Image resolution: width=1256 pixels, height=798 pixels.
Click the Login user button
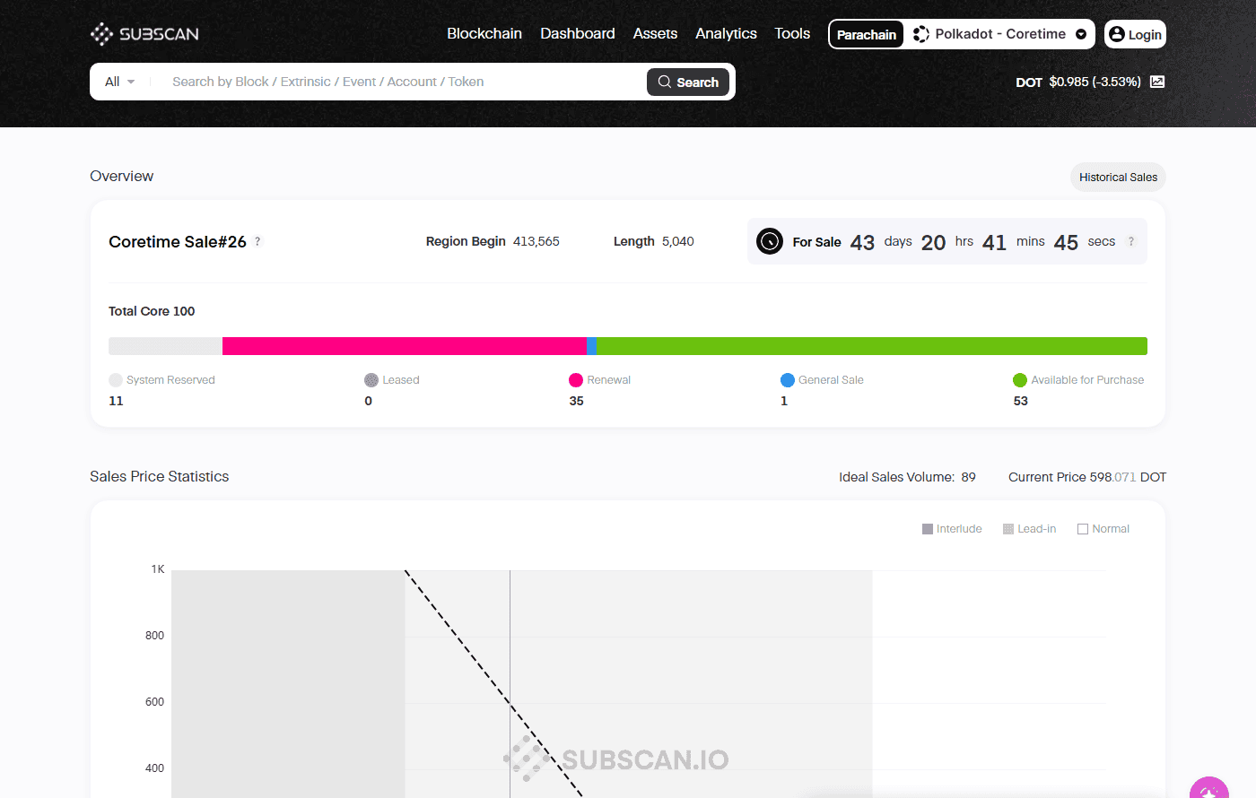click(1135, 34)
